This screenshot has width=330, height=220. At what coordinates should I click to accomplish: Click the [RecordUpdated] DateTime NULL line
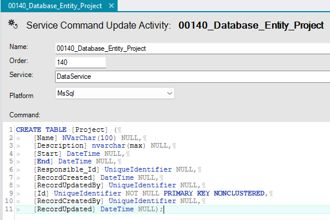(98, 209)
